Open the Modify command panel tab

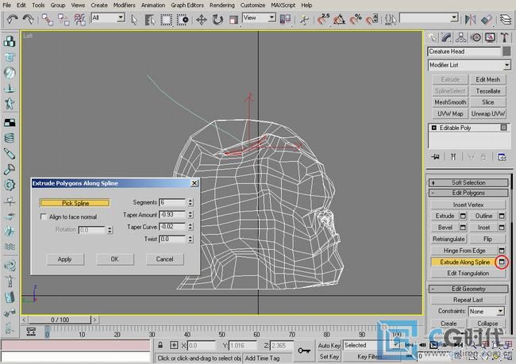[447, 38]
